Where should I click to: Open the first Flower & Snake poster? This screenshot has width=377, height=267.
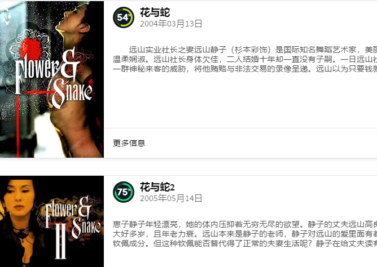click(52, 79)
